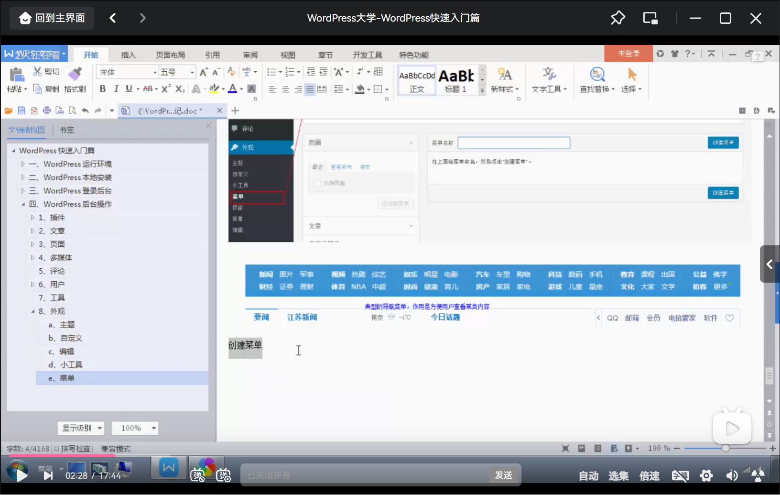This screenshot has width=780, height=495.
Task: Click the bulleted list icon
Action: click(x=271, y=72)
